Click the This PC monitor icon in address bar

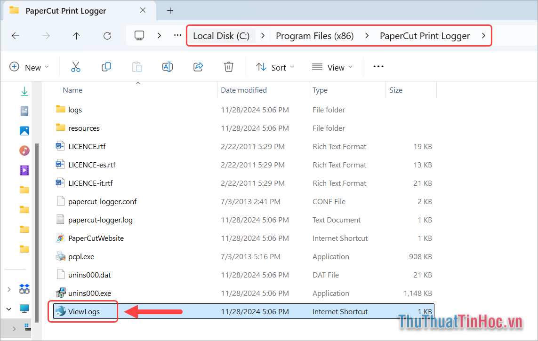(x=139, y=35)
